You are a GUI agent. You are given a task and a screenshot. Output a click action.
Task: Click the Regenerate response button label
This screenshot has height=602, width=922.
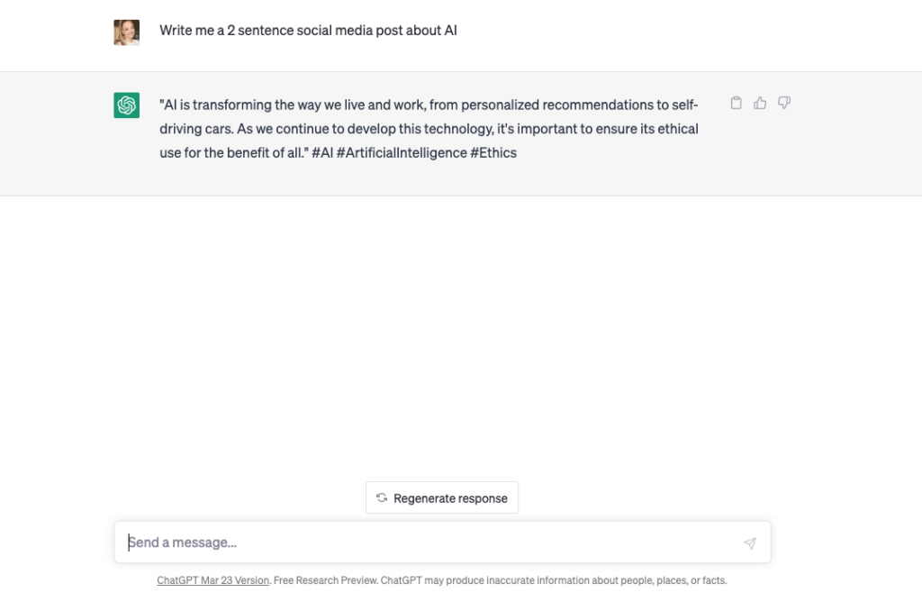[x=450, y=498]
